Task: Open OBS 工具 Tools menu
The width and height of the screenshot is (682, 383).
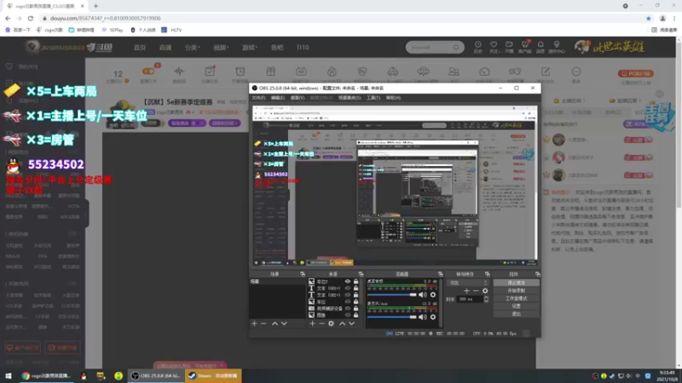Action: pyautogui.click(x=373, y=98)
